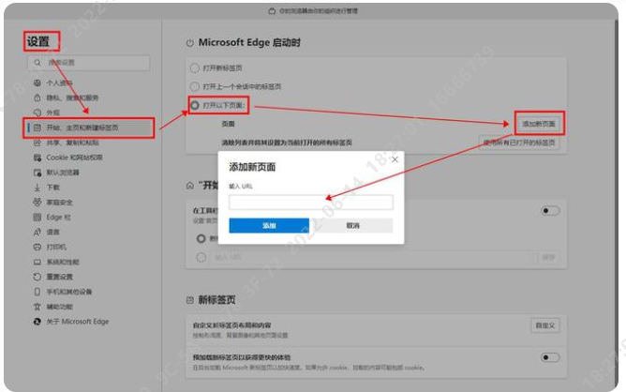Select 开始、主页和新建标签页 in sidebar
The width and height of the screenshot is (626, 392).
[89, 128]
